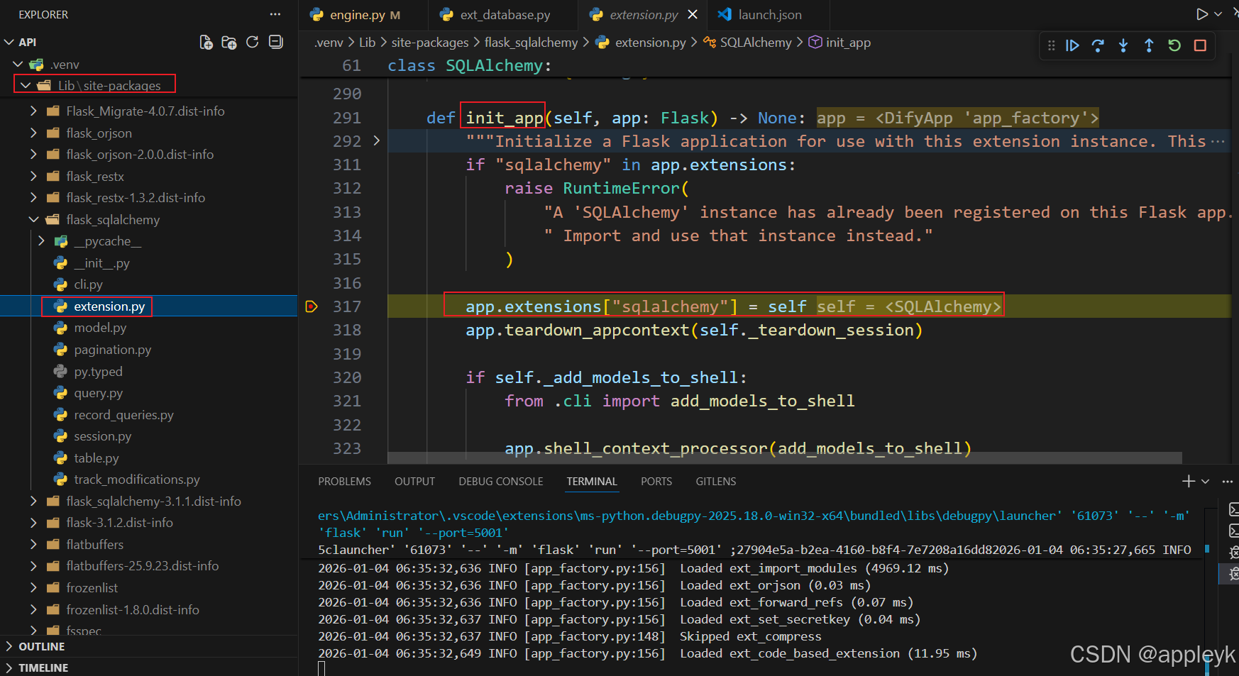Open py.typed file
Screen dimensions: 1239x676
(98, 372)
